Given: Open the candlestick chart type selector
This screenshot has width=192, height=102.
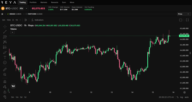Looking at the screenshot, I should [x=26, y=20].
